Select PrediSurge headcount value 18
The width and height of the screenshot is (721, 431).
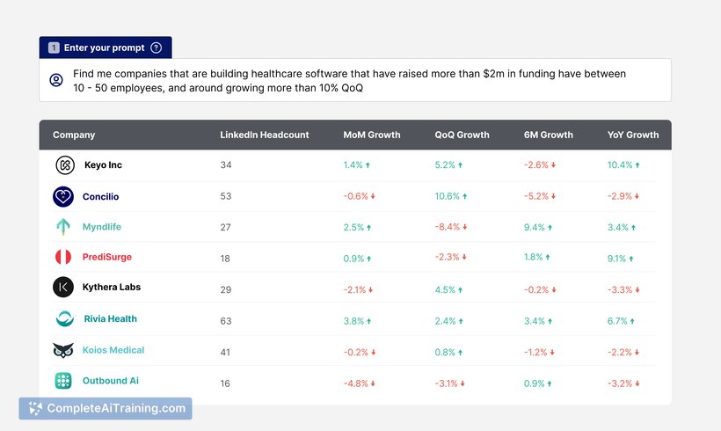(x=225, y=259)
